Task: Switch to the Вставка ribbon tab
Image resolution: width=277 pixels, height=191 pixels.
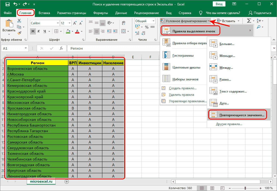Action: (x=44, y=13)
